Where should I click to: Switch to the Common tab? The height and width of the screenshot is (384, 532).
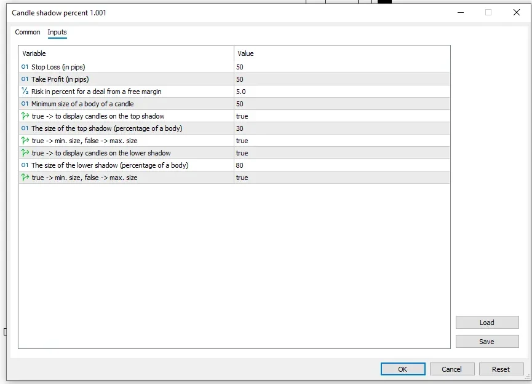(28, 32)
